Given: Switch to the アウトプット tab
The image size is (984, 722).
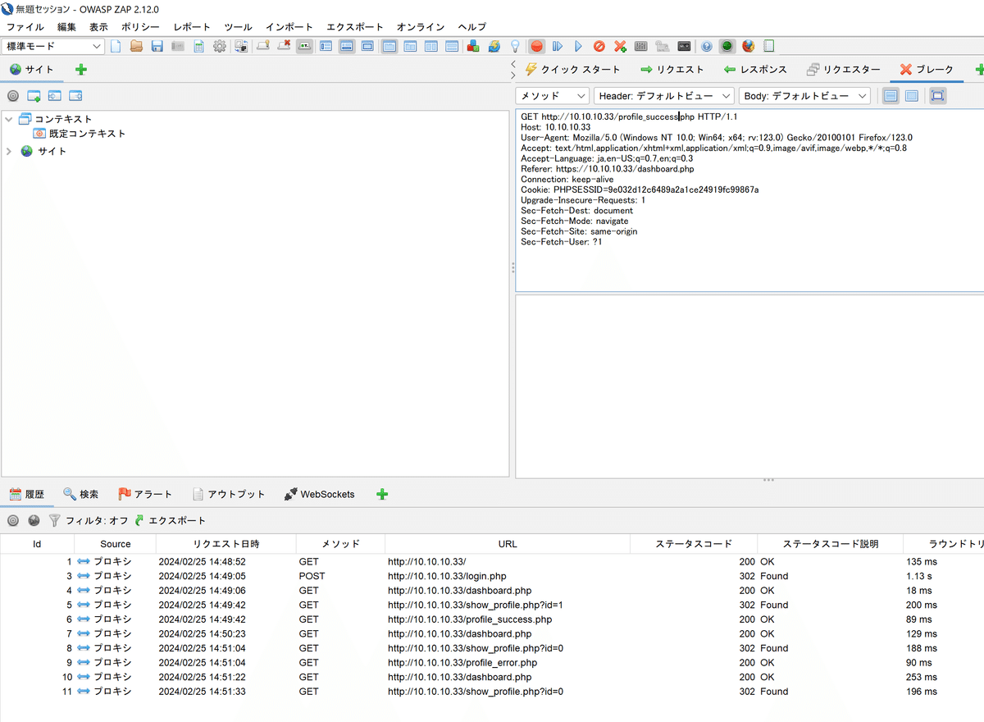Looking at the screenshot, I should [x=229, y=494].
